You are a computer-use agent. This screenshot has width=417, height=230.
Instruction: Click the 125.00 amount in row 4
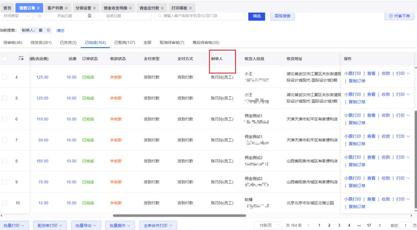[42, 77]
